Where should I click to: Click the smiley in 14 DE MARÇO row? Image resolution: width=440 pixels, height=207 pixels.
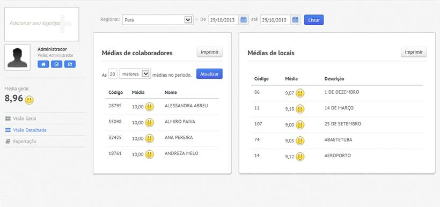(300, 109)
